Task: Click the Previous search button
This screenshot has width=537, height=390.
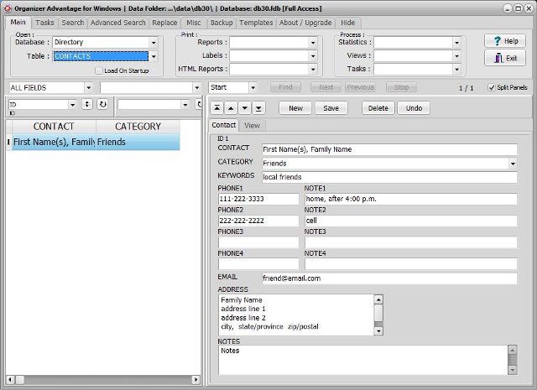Action: pyautogui.click(x=360, y=87)
